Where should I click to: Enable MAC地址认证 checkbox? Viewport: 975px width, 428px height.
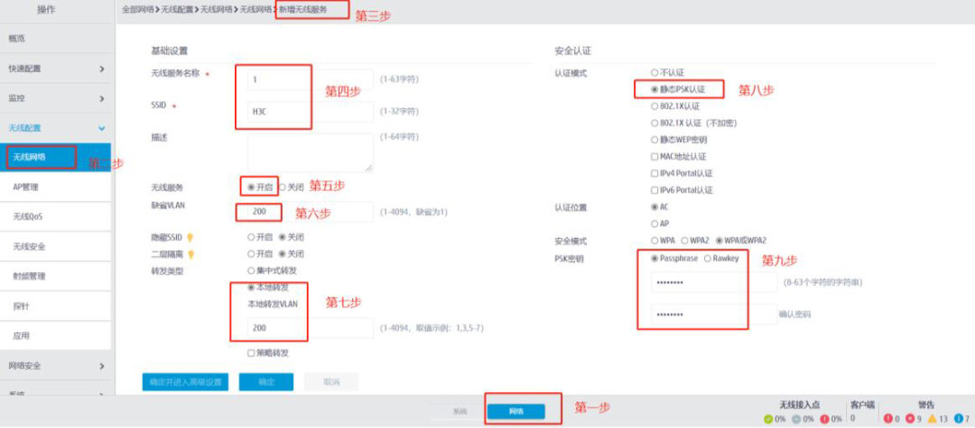tap(655, 156)
